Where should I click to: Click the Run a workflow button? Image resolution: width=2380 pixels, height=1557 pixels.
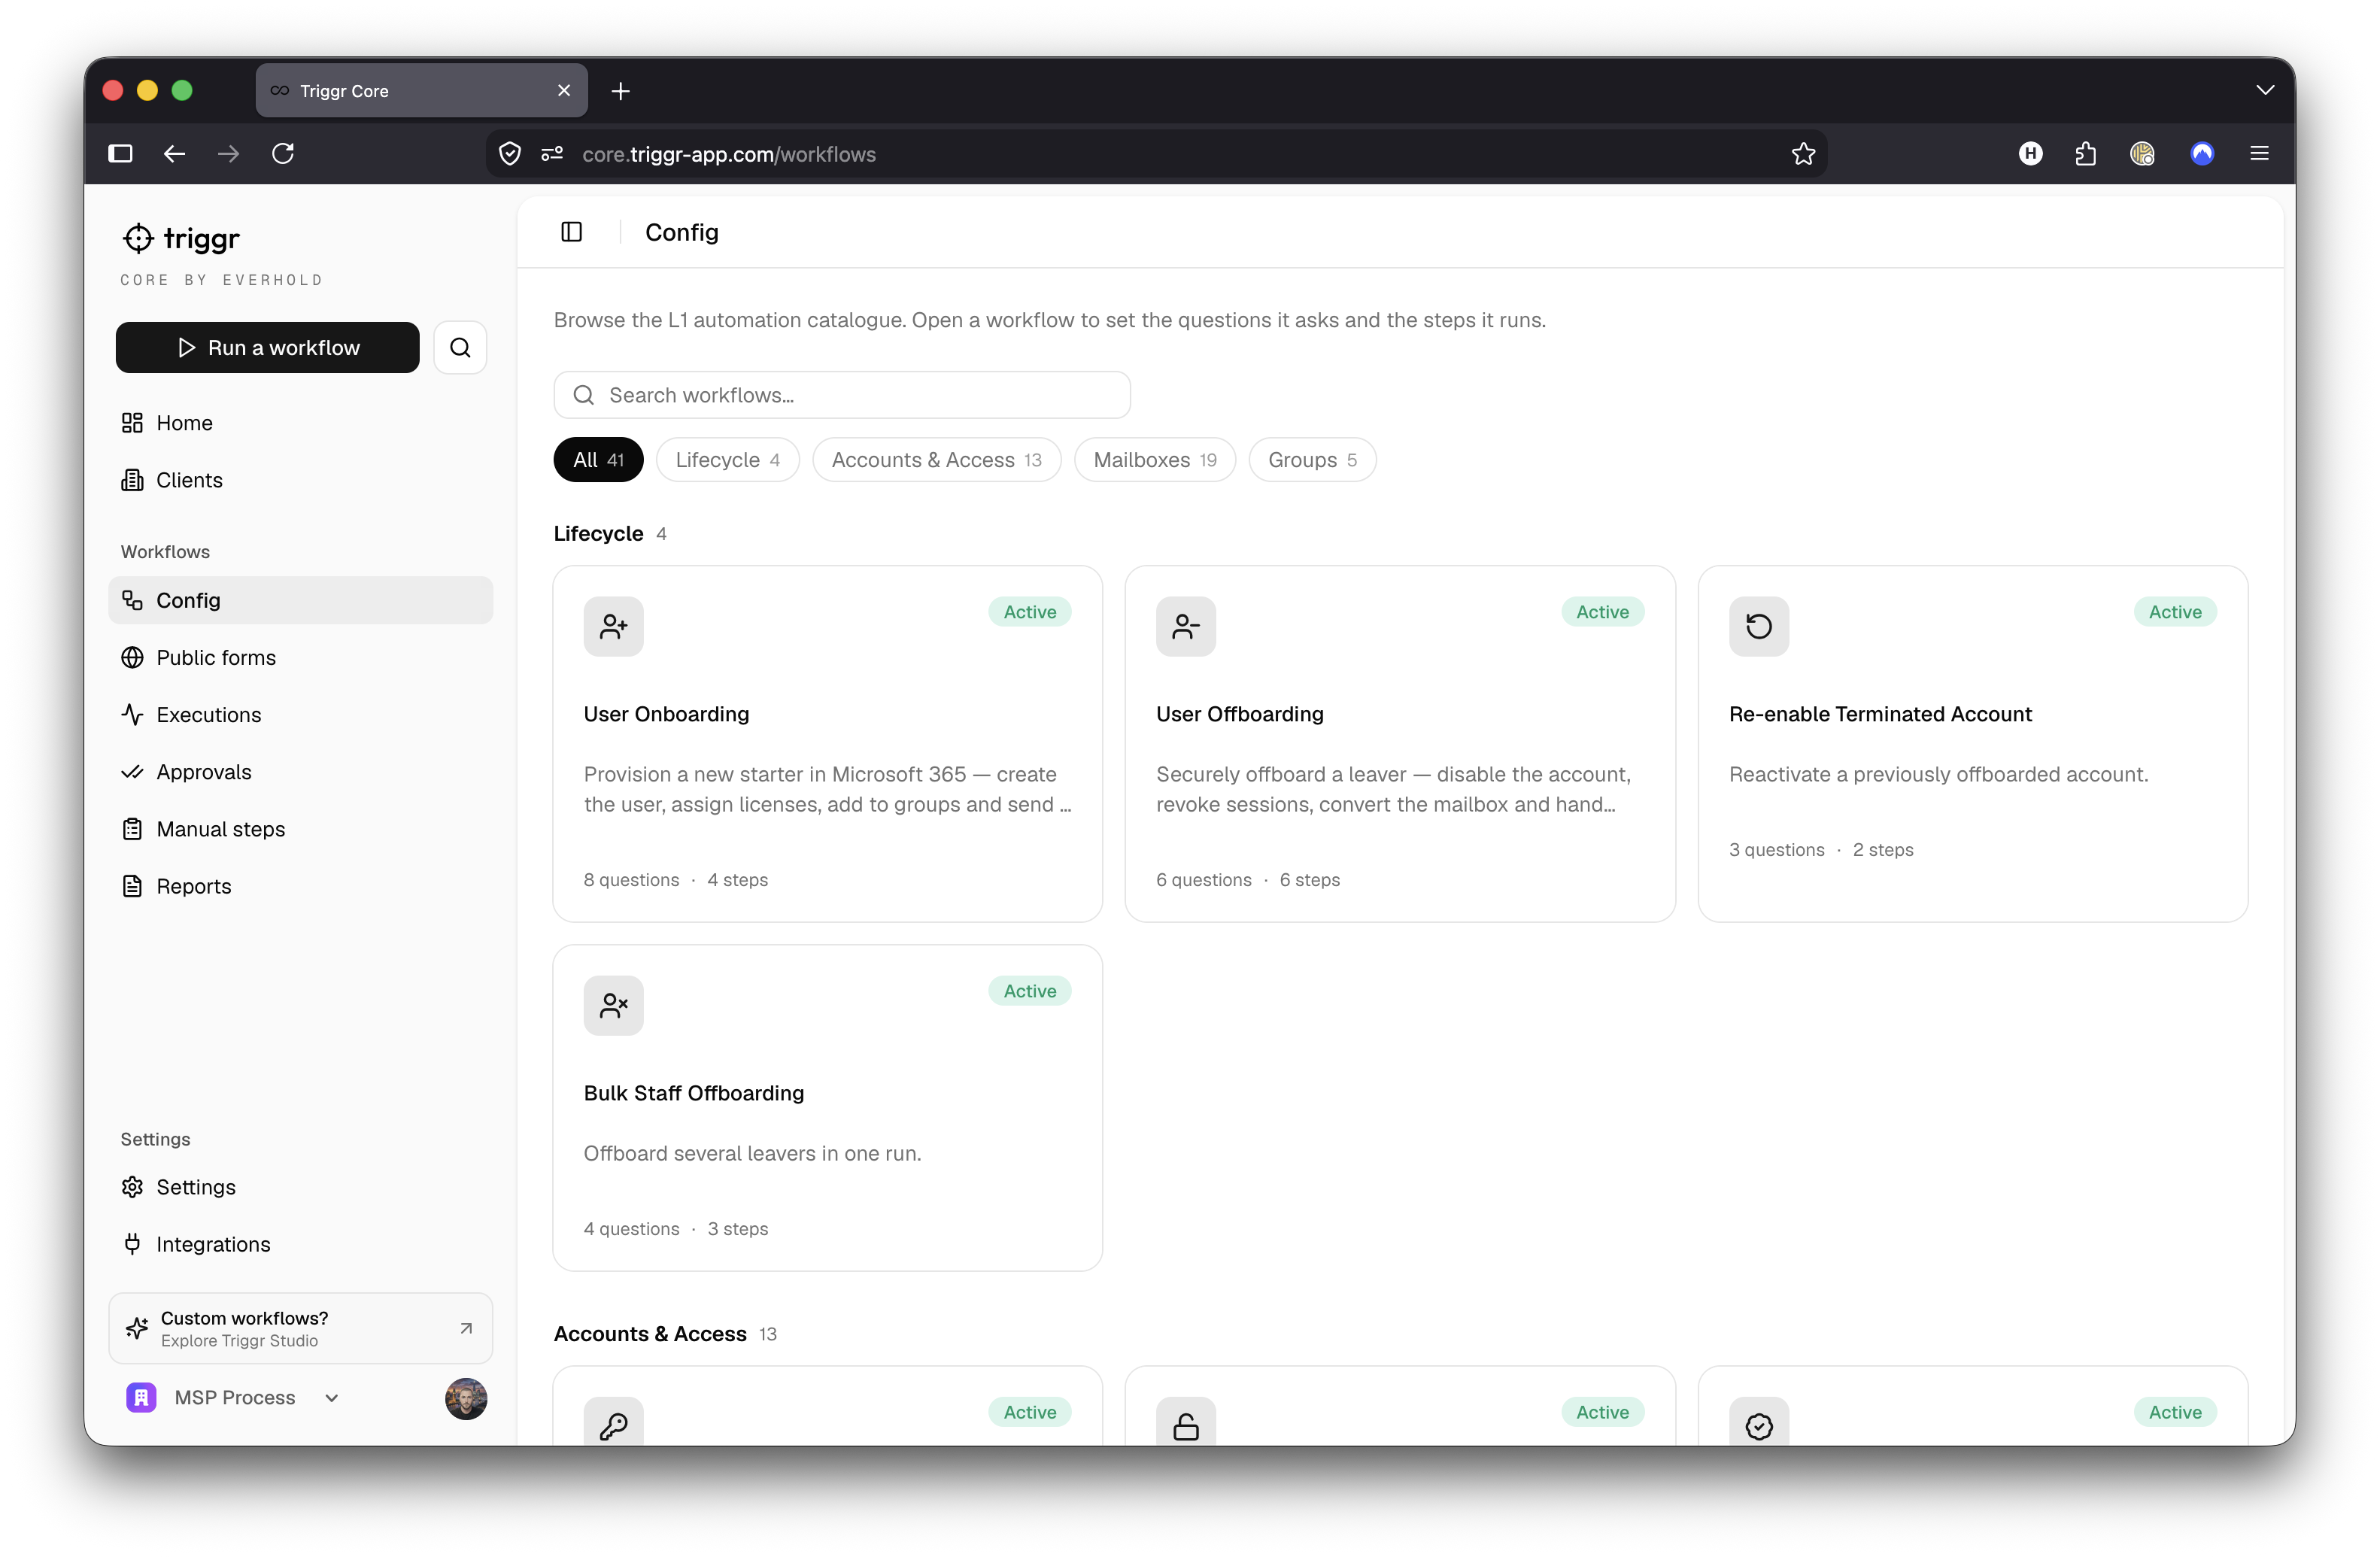click(x=267, y=347)
